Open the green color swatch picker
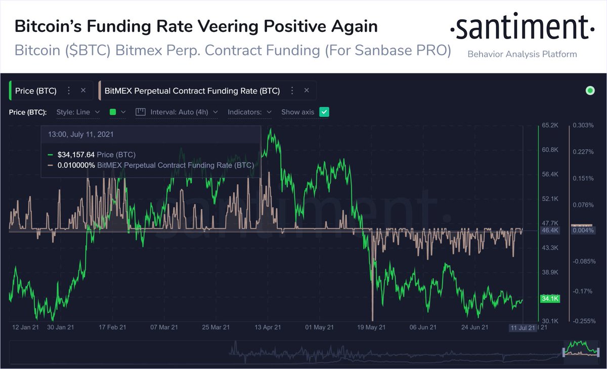The width and height of the screenshot is (607, 369). pyautogui.click(x=117, y=112)
